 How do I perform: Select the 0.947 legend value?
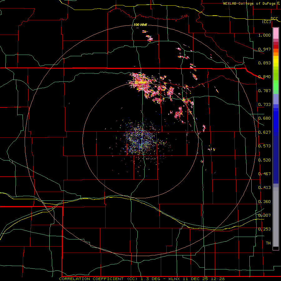[264, 49]
